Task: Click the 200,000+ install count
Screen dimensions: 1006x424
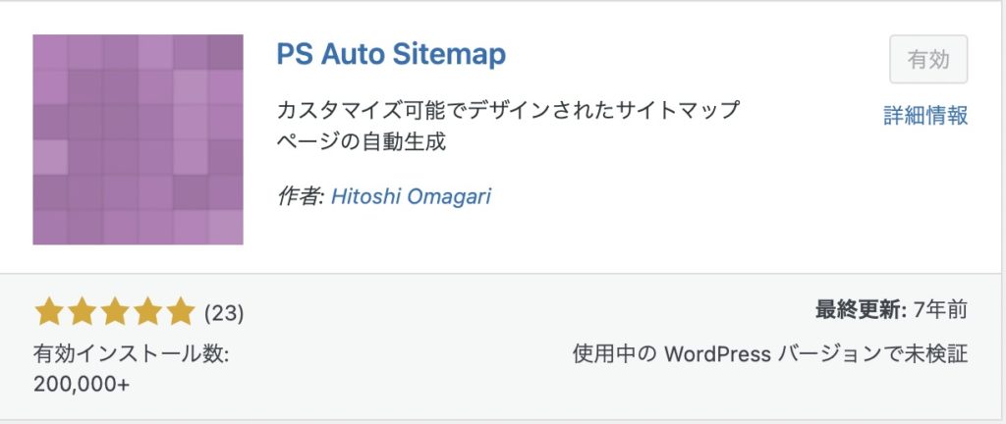Action: tap(82, 385)
